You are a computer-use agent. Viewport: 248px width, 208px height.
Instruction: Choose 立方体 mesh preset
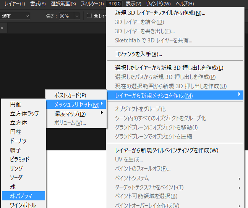click(x=23, y=123)
